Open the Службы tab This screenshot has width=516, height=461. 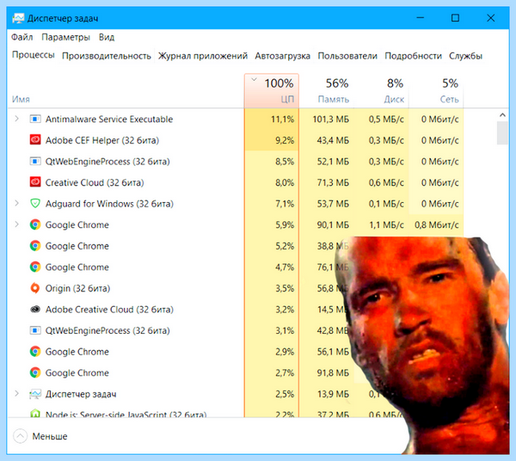465,56
